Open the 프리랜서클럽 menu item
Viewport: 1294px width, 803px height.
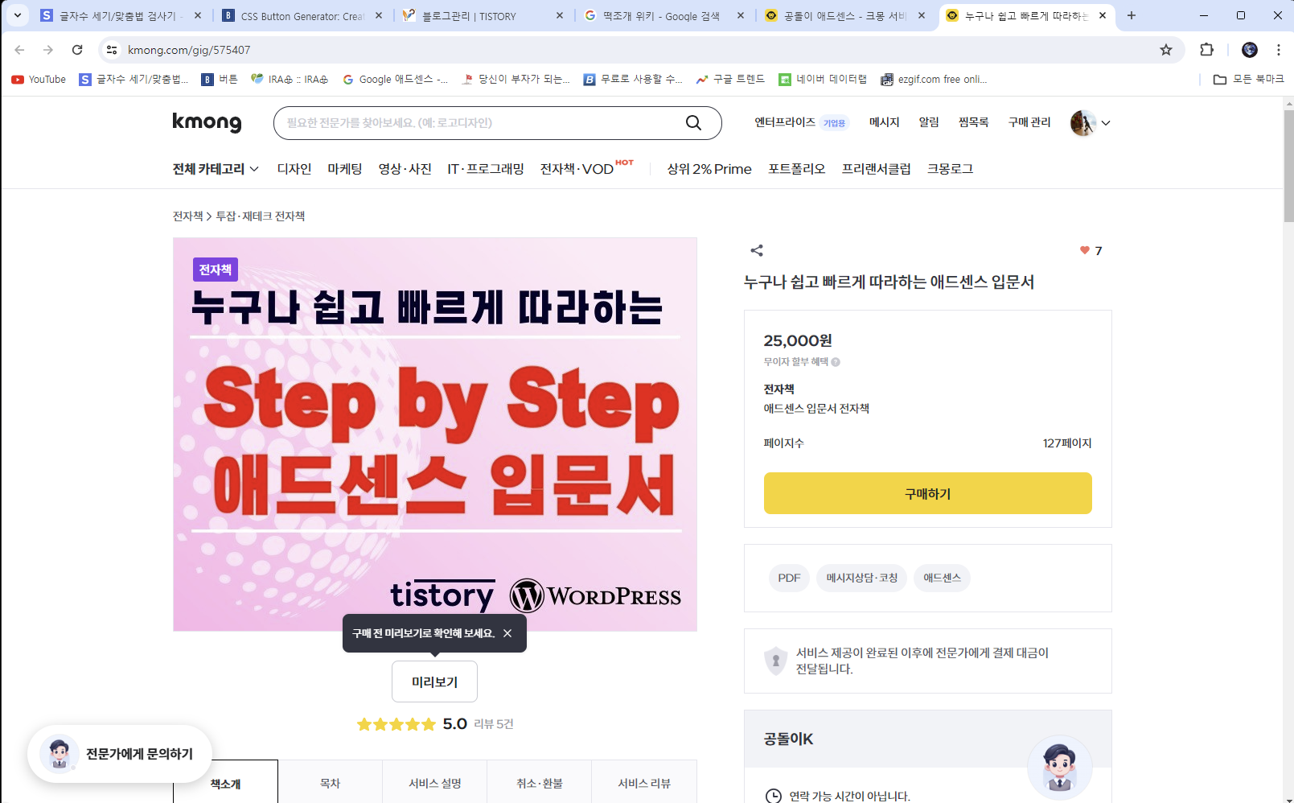876,169
